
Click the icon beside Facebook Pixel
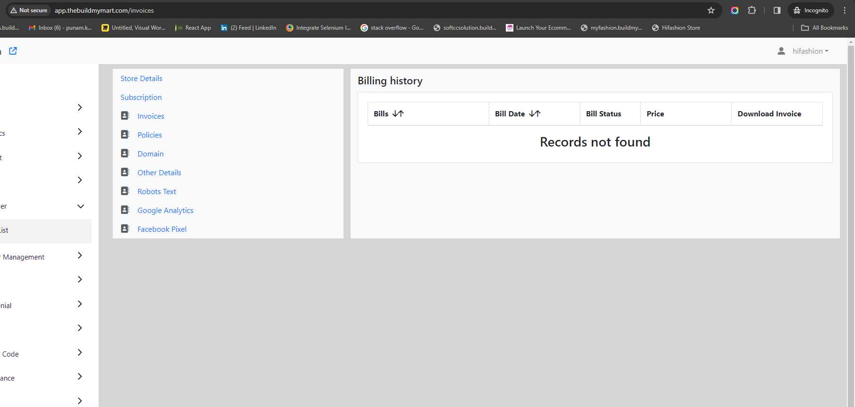pyautogui.click(x=125, y=228)
